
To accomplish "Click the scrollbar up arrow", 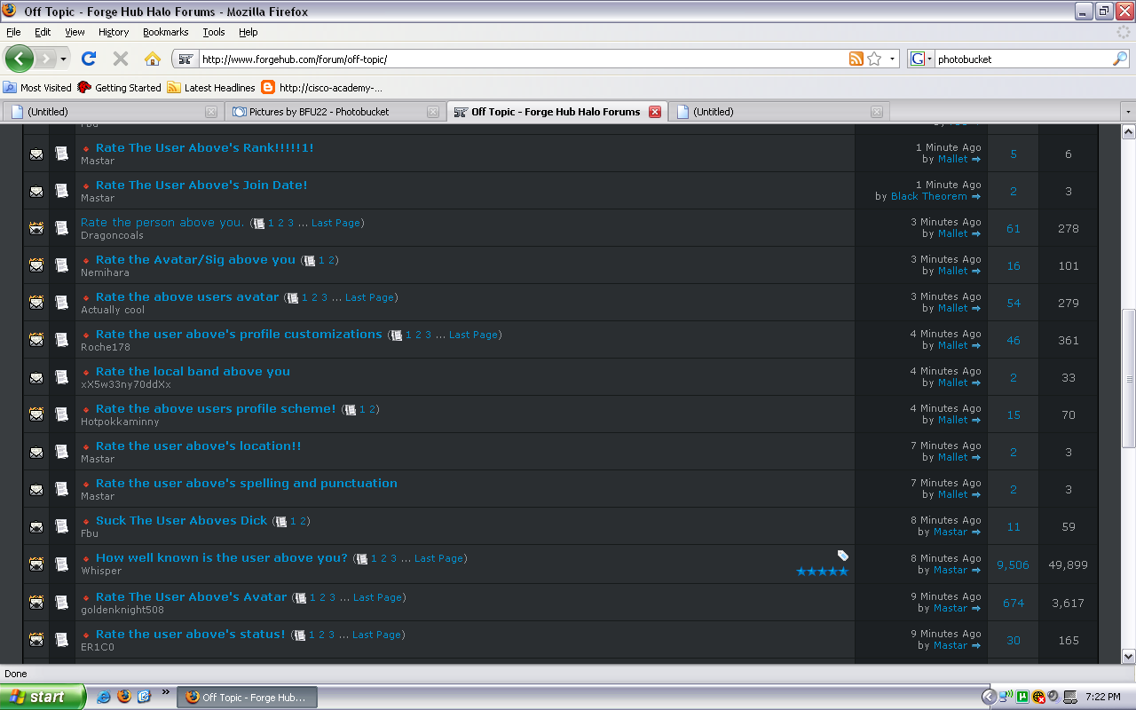I will tap(1128, 132).
